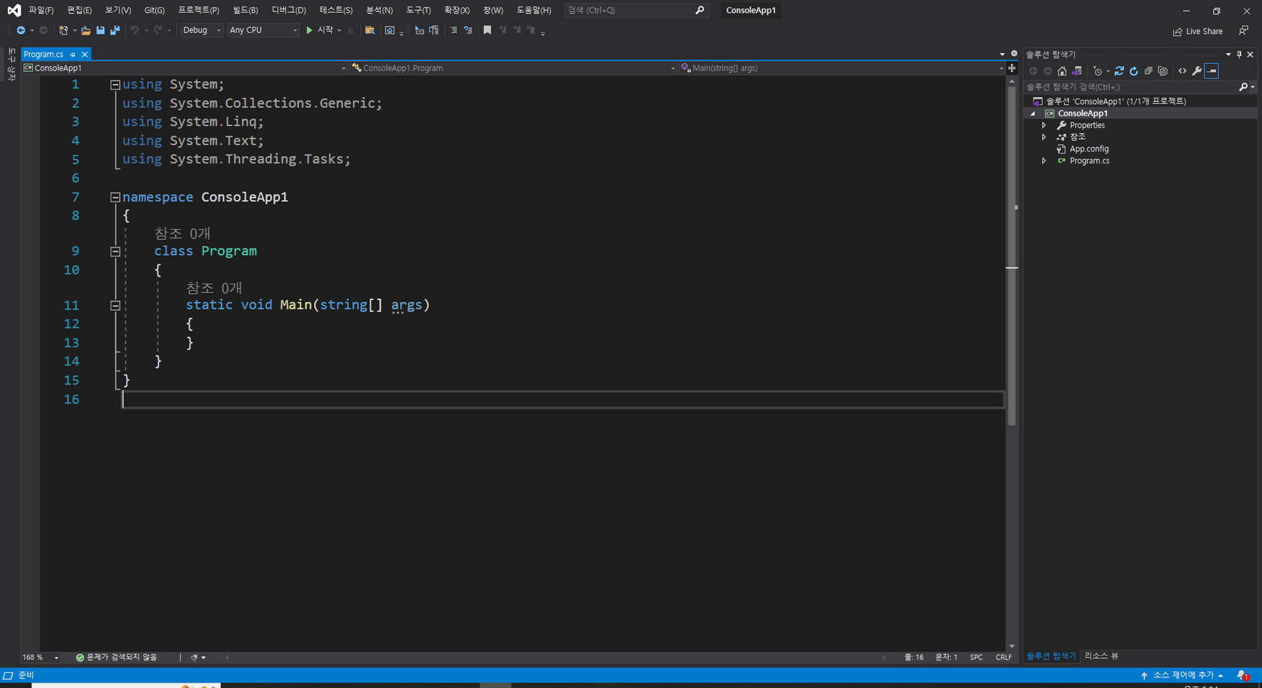Click Refresh icon in Solution Explorer
This screenshot has height=688, width=1262.
pyautogui.click(x=1134, y=71)
